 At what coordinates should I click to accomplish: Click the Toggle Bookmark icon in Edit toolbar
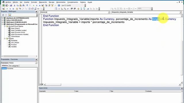pyautogui.click(x=88, y=9)
